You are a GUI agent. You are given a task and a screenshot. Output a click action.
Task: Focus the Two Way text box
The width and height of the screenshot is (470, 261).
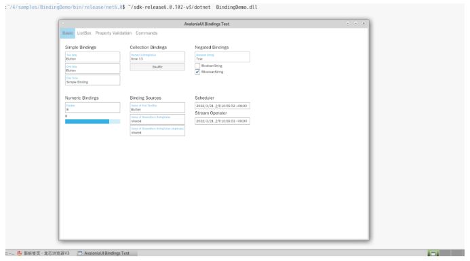click(x=93, y=57)
